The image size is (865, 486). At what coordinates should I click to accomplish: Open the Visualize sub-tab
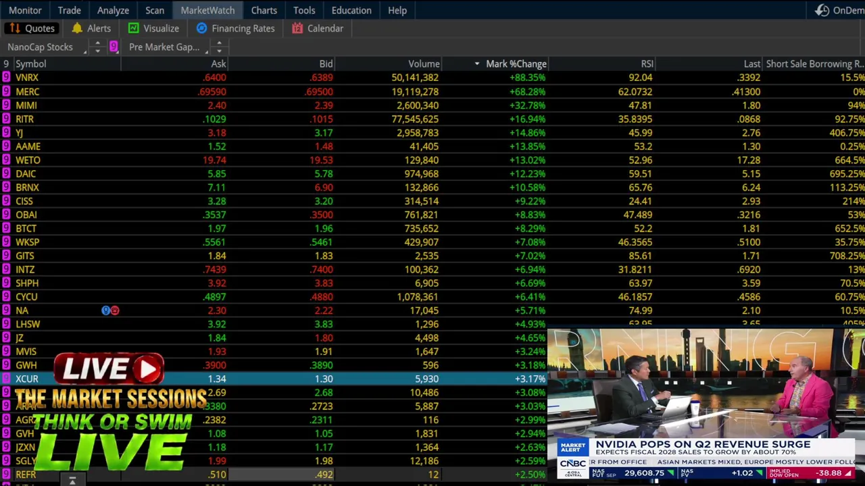coord(154,28)
